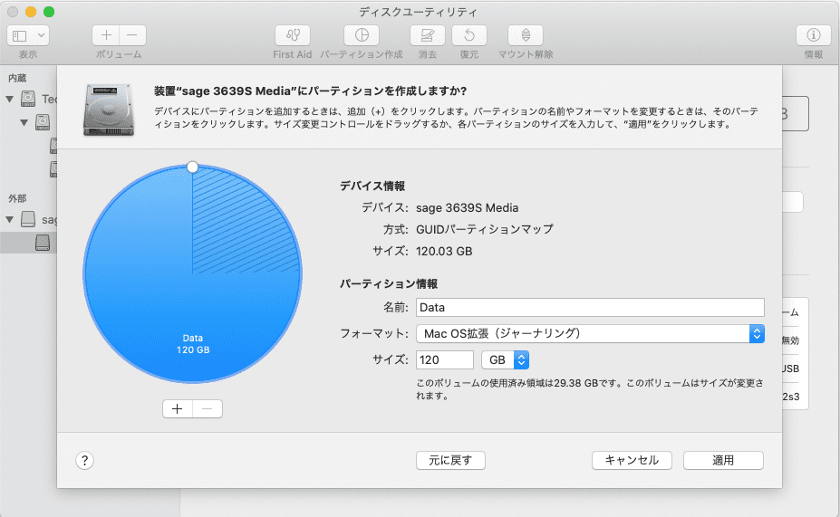Collapse the nested internal container triangle
This screenshot has width=840, height=517.
point(24,122)
